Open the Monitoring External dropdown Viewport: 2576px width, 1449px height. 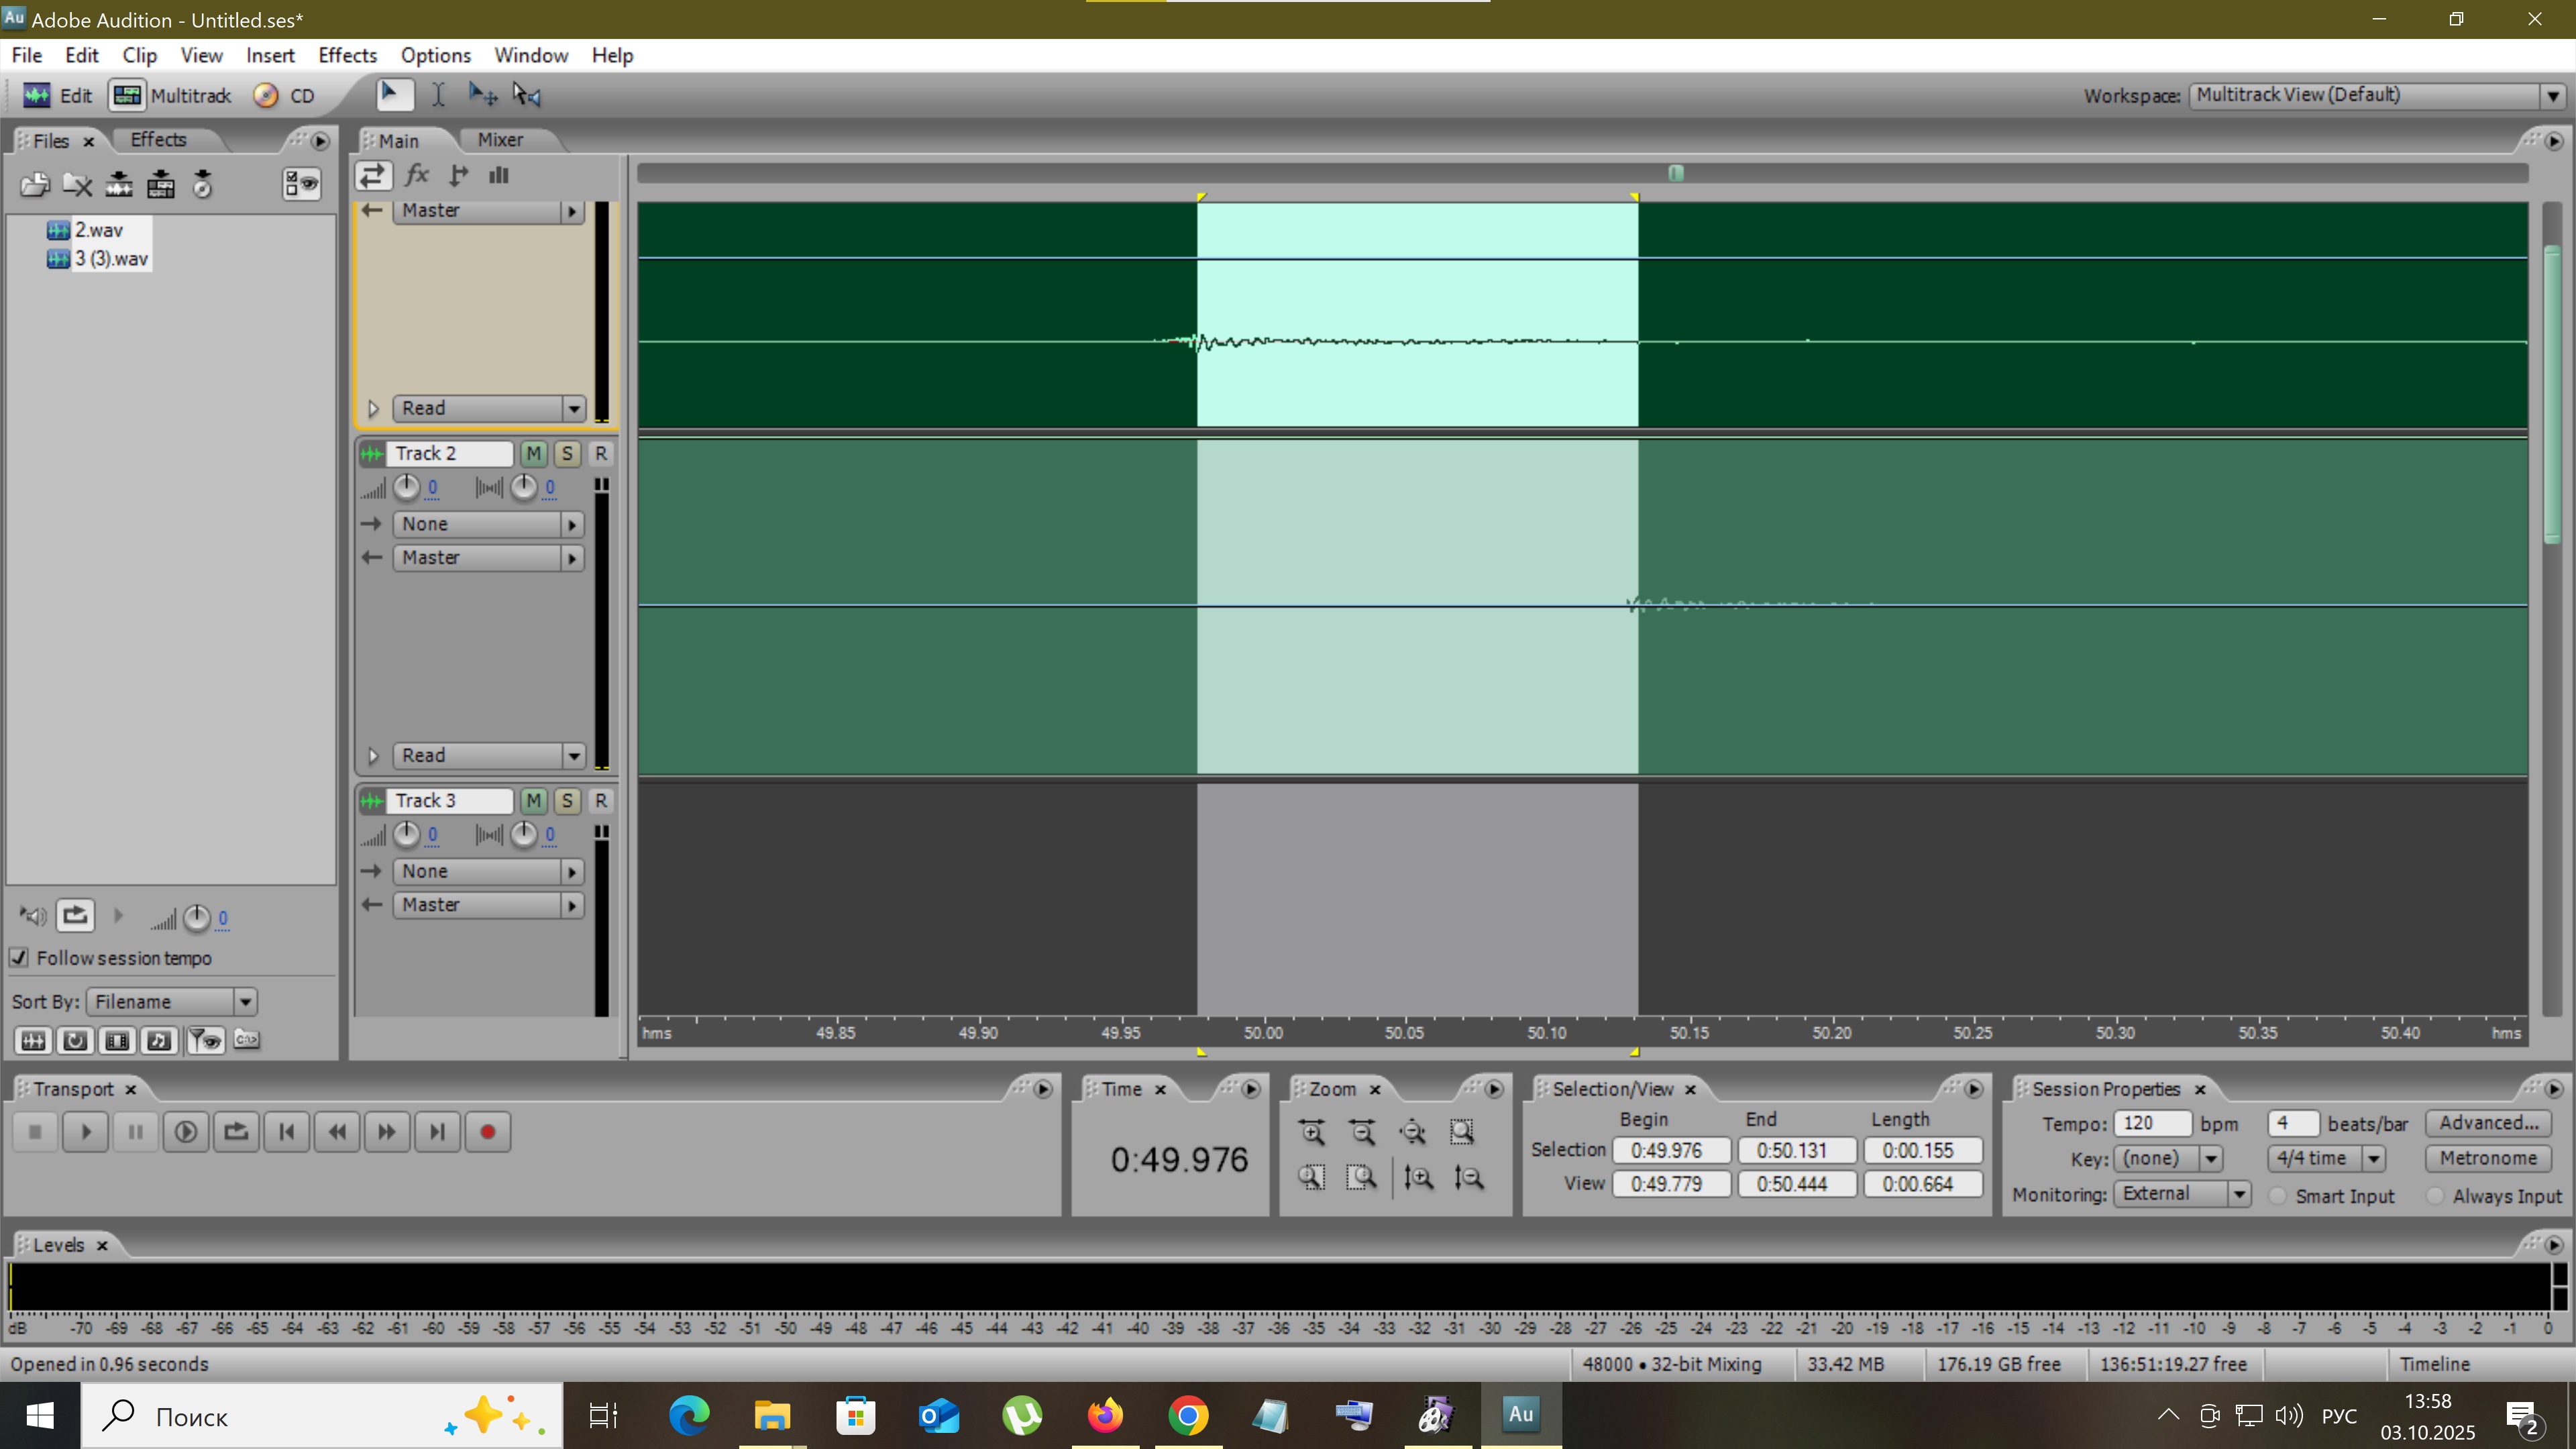tap(2239, 1194)
